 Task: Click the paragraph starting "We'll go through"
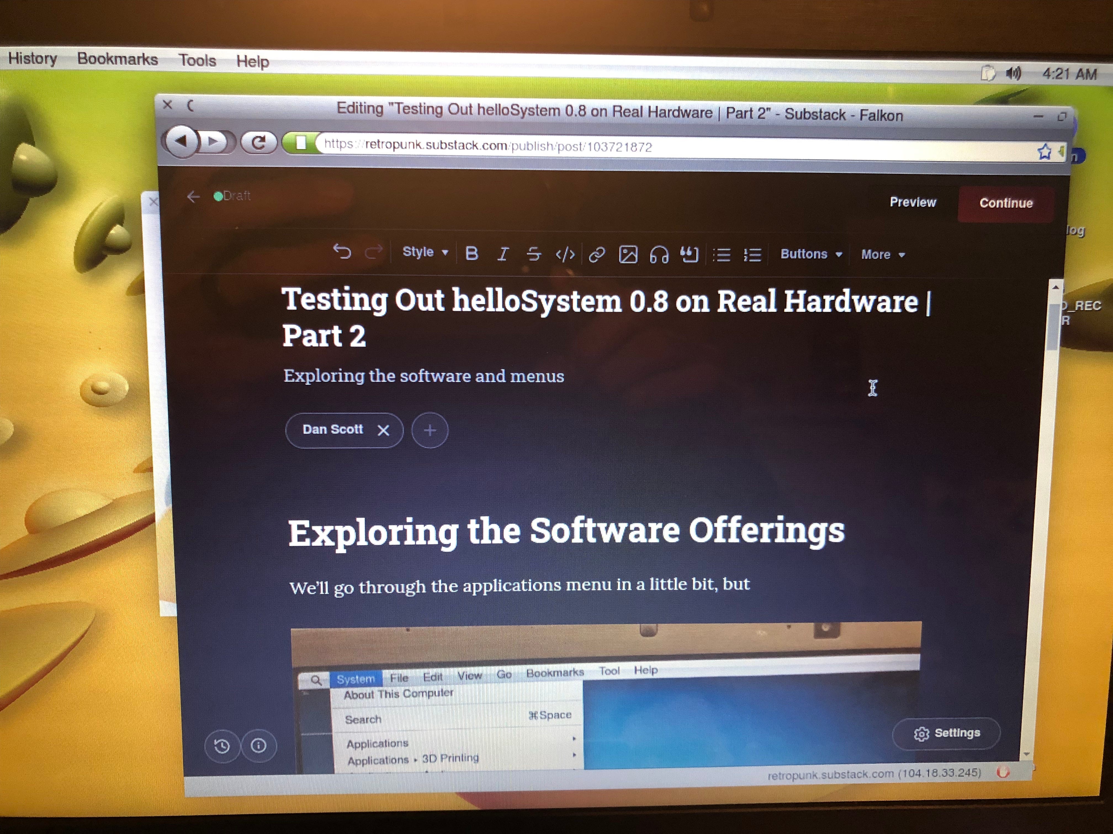pos(519,586)
